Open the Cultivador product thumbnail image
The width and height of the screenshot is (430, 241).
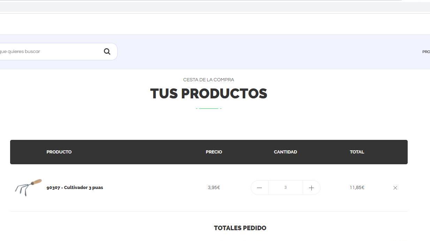tap(28, 188)
